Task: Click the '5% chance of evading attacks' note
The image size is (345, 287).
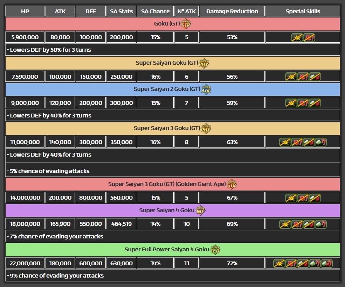Action: point(173,171)
